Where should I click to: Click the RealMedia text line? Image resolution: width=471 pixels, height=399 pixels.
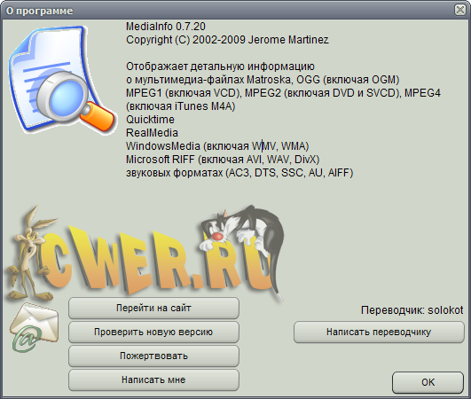[x=152, y=133]
